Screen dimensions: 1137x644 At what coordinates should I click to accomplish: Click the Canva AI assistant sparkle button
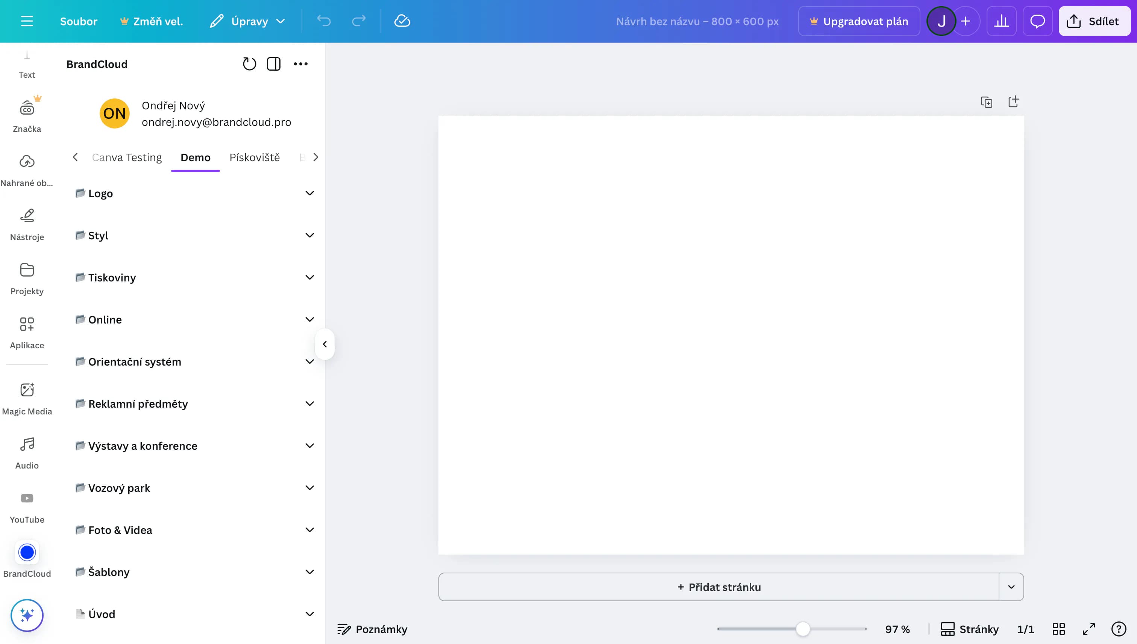(27, 615)
